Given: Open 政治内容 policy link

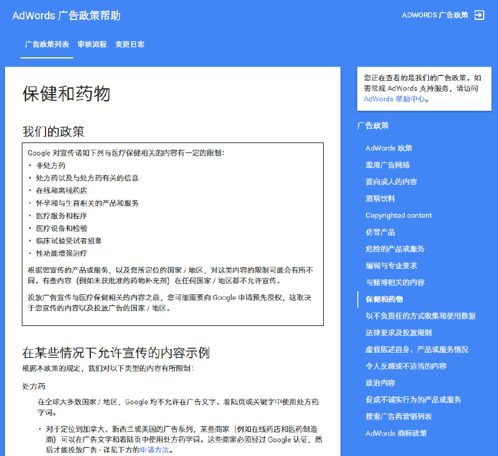Looking at the screenshot, I should pyautogui.click(x=380, y=383).
